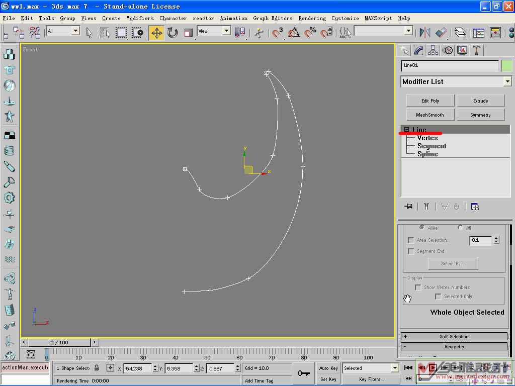Click the Symmetry button

pyautogui.click(x=480, y=115)
